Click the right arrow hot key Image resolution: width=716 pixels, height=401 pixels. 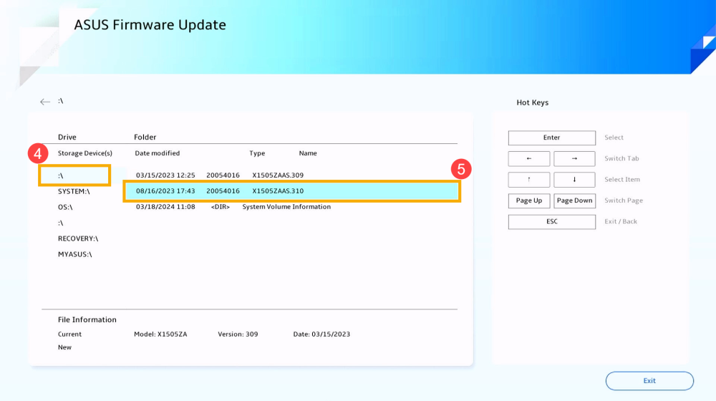coord(574,158)
